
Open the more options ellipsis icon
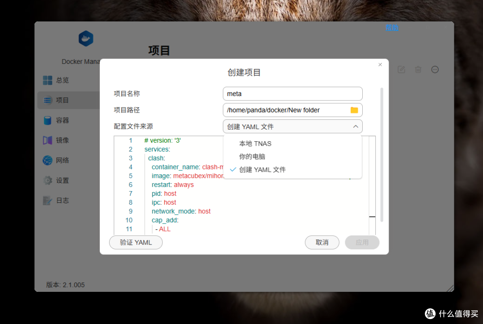[435, 70]
